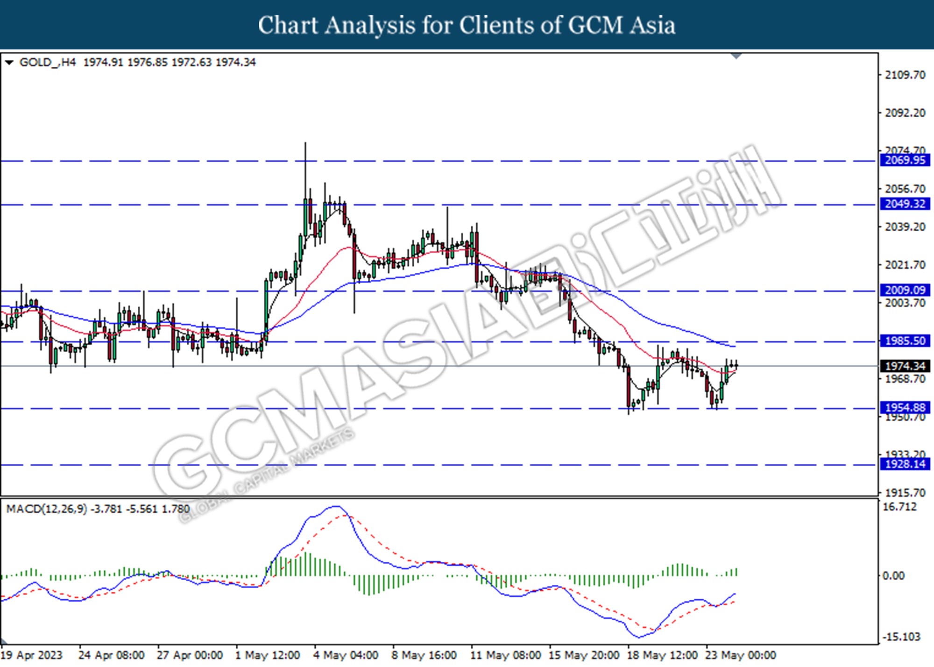The width and height of the screenshot is (934, 667).
Task: Select the 1954.88 price level label
Action: point(905,407)
